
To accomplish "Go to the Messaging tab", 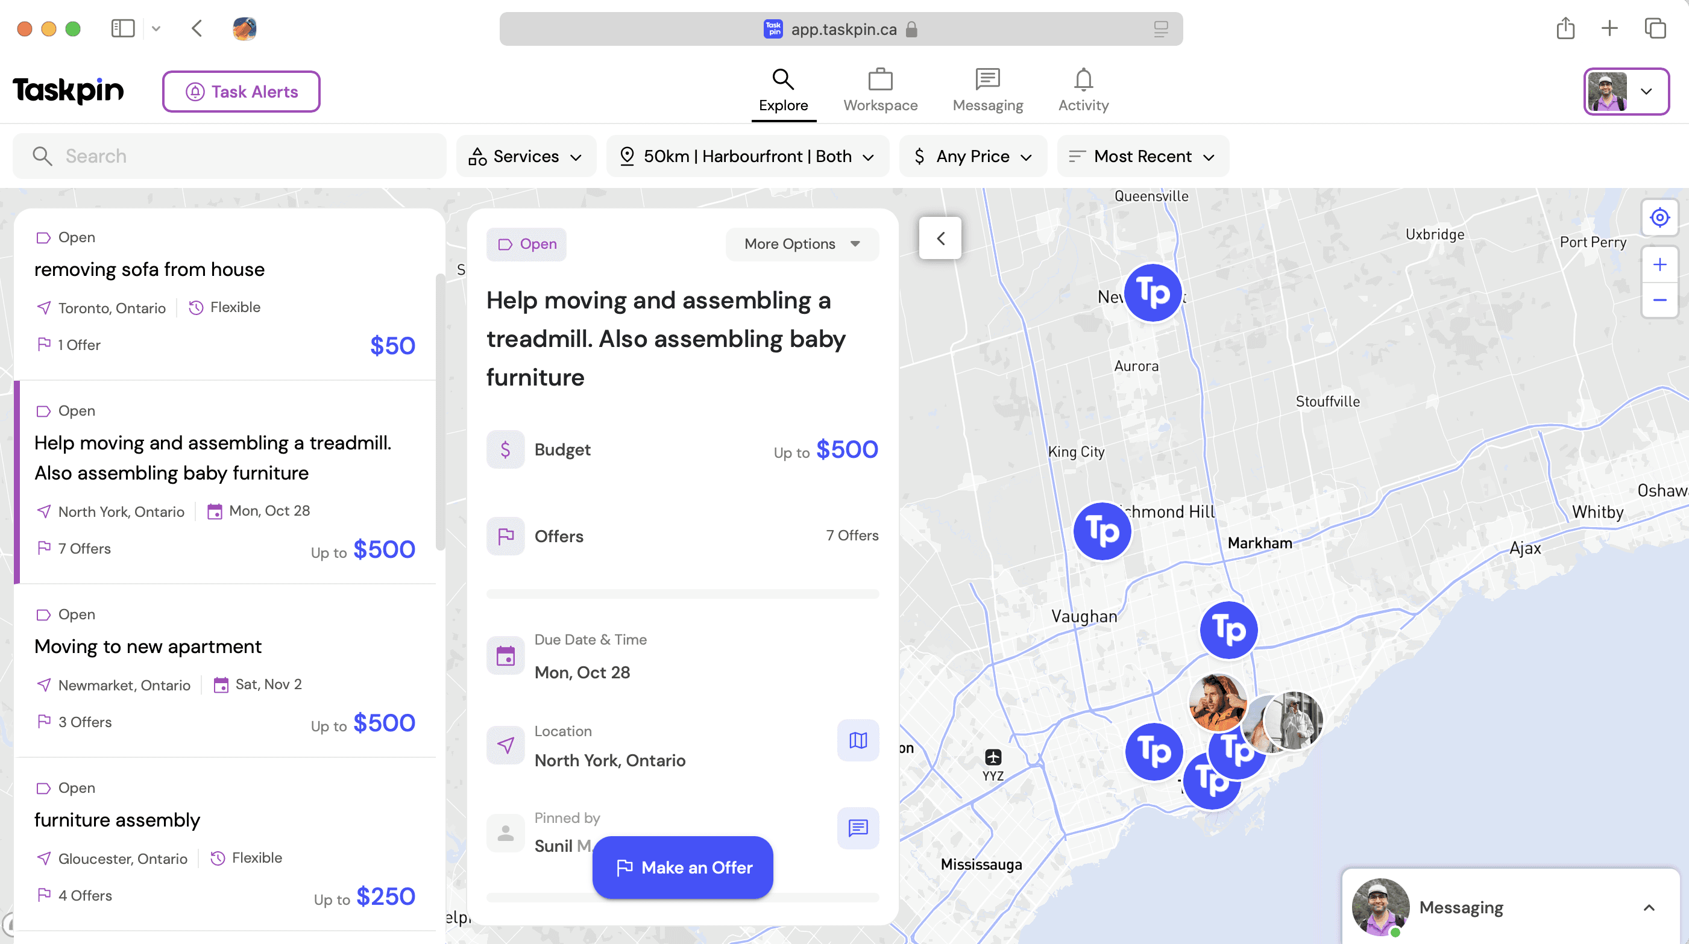I will (x=987, y=90).
